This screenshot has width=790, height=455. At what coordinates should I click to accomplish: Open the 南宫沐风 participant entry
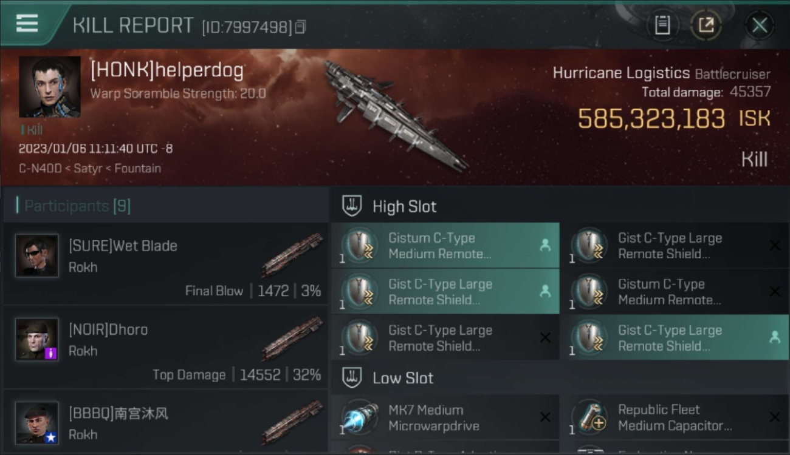[165, 422]
